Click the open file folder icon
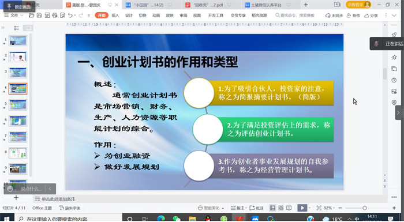Image resolution: width=404 pixels, height=222 pixels. pos(31,16)
